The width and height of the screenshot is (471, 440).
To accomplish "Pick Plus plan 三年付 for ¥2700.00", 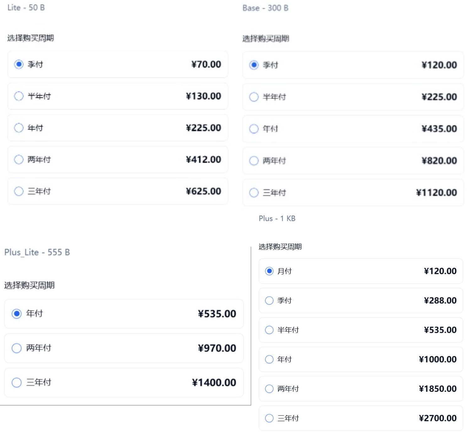I will [x=269, y=418].
